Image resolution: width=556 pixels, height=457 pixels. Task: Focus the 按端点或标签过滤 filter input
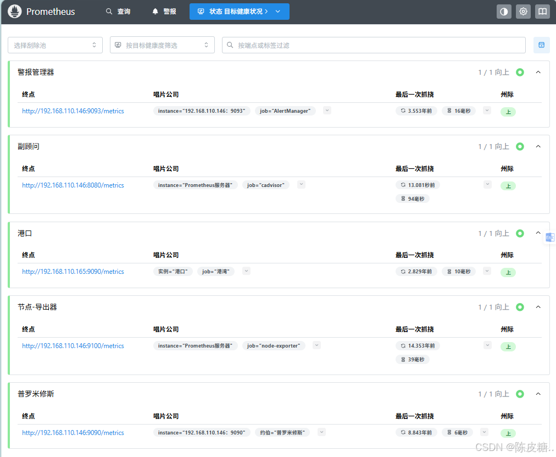pos(374,45)
